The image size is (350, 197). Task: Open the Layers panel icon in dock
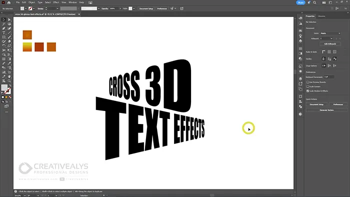click(x=300, y=78)
